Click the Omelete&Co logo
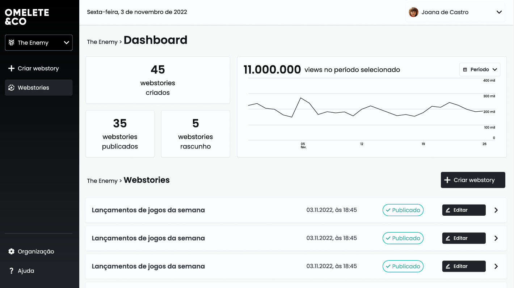 point(27,16)
